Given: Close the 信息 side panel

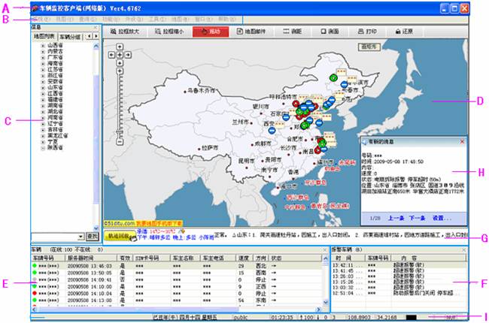Looking at the screenshot, I should tap(96, 27).
